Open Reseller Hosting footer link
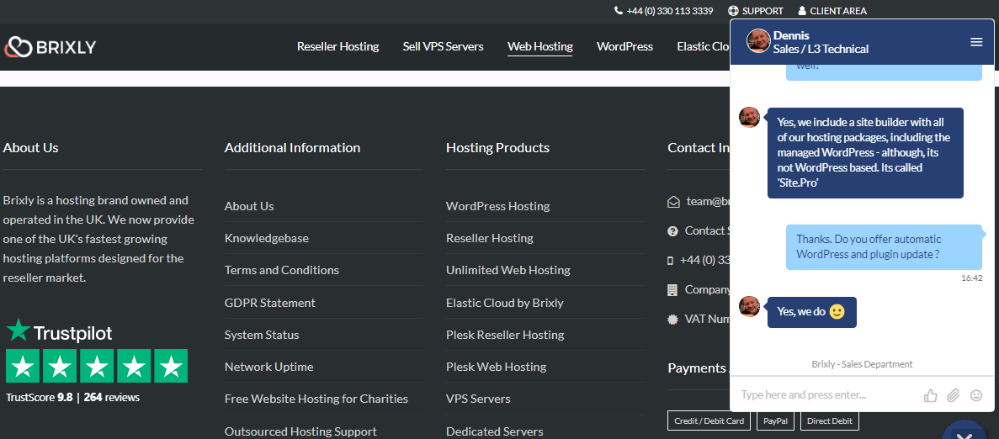 click(489, 238)
